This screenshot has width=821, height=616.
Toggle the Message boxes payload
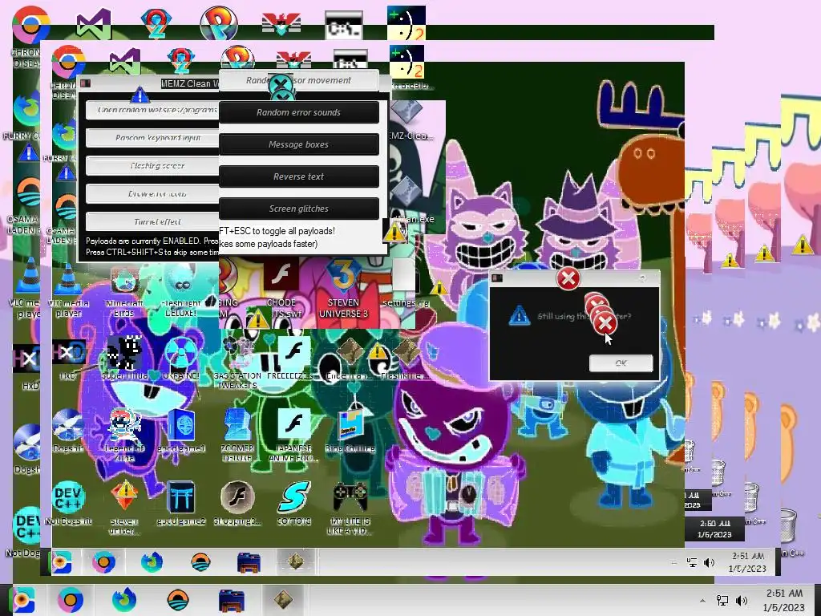tap(299, 144)
